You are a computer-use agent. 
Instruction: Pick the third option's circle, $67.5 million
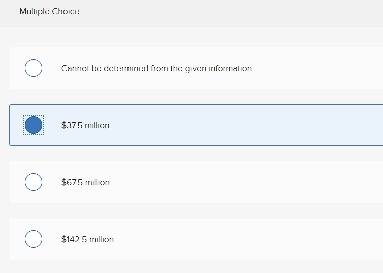coord(33,182)
